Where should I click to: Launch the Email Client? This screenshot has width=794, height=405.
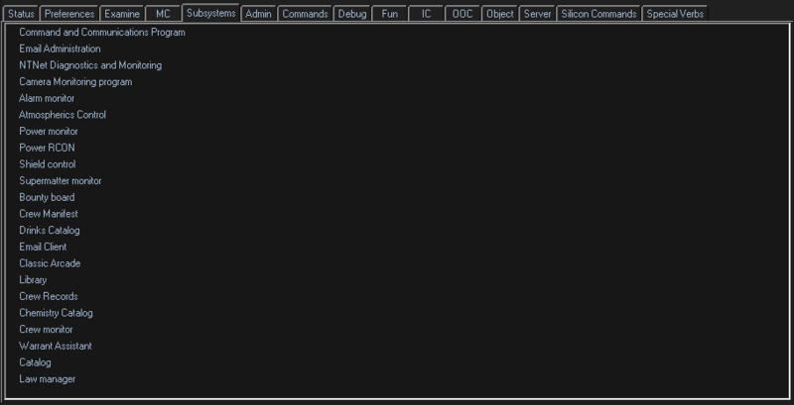(43, 247)
